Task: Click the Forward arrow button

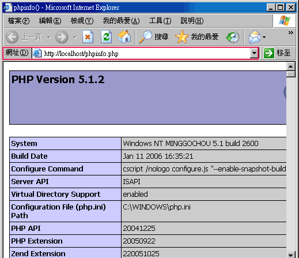Action: click(x=62, y=37)
